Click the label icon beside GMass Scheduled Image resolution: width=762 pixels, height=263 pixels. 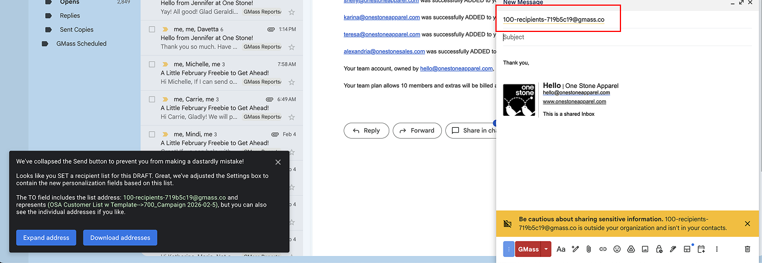click(45, 43)
